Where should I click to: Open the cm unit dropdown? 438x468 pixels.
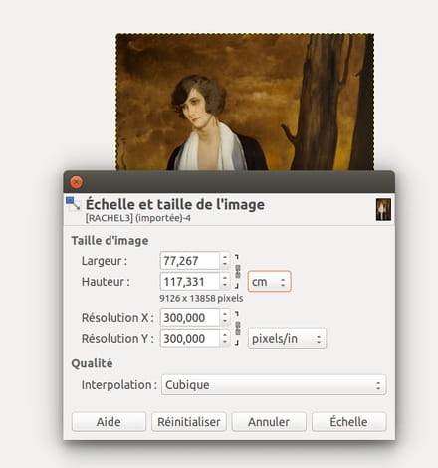click(x=269, y=282)
